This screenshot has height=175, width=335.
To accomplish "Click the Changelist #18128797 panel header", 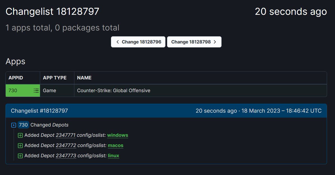I will [x=166, y=111].
